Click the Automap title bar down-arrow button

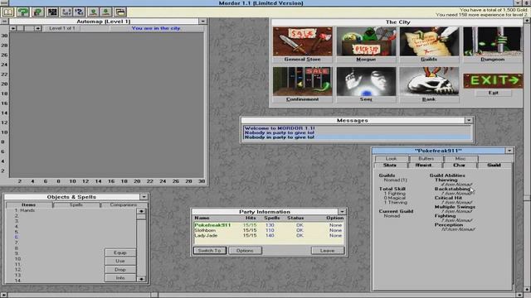tap(202, 21)
